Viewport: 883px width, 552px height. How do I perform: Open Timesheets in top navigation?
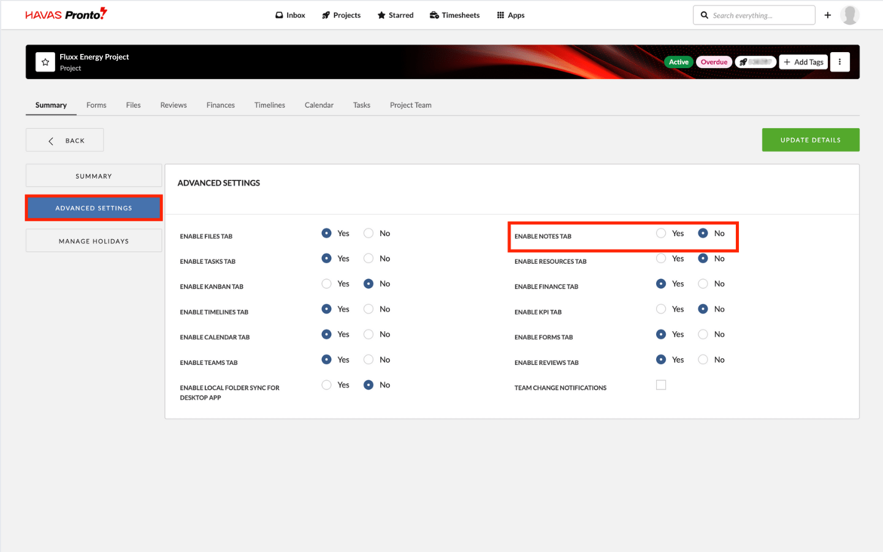tap(454, 15)
